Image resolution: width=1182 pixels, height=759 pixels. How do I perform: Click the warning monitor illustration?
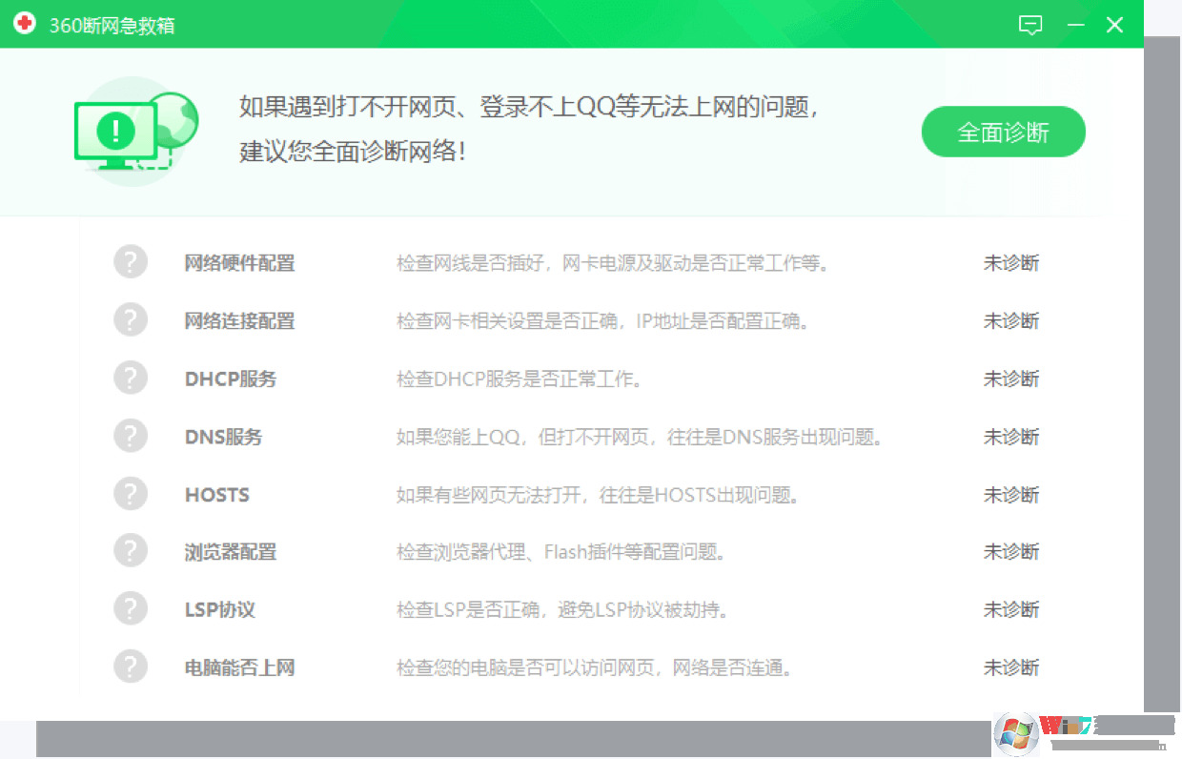[134, 132]
